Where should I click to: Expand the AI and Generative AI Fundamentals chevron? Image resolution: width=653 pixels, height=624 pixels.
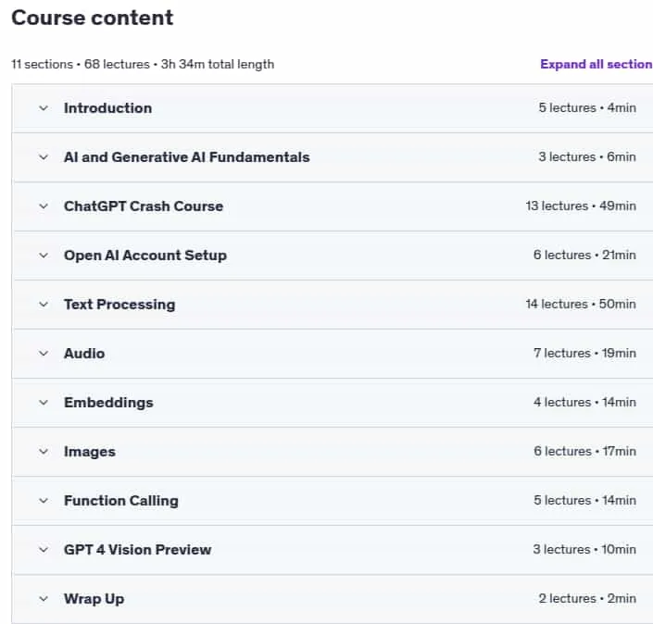coord(44,157)
